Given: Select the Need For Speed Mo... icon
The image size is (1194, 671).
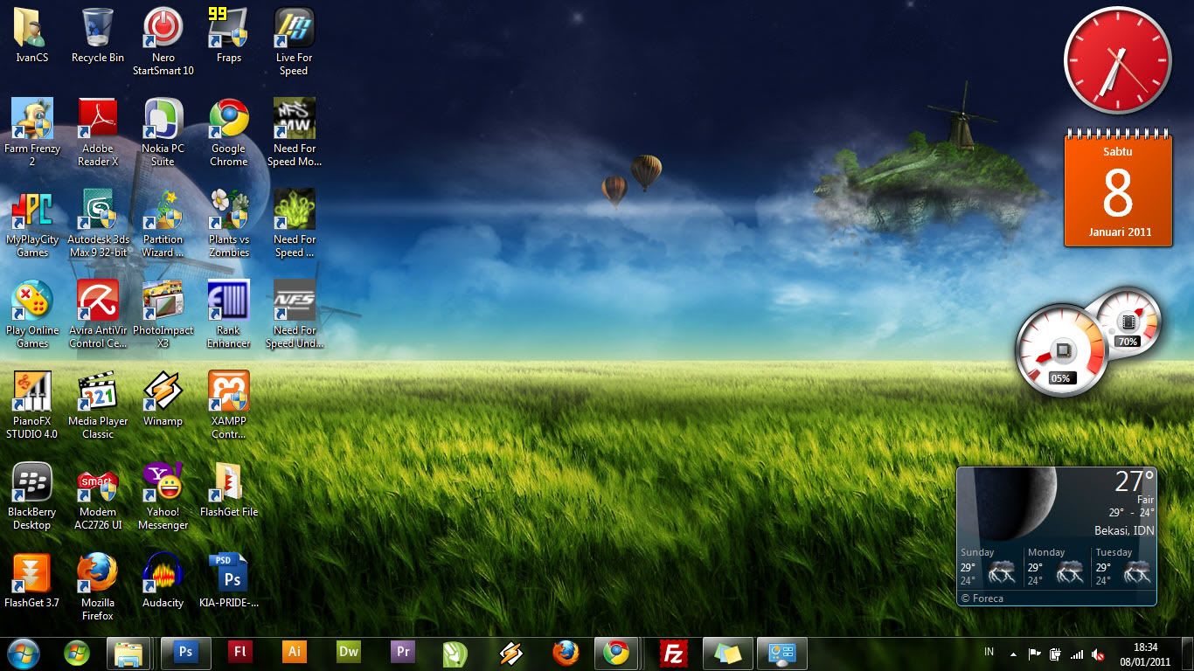Looking at the screenshot, I should [295, 132].
